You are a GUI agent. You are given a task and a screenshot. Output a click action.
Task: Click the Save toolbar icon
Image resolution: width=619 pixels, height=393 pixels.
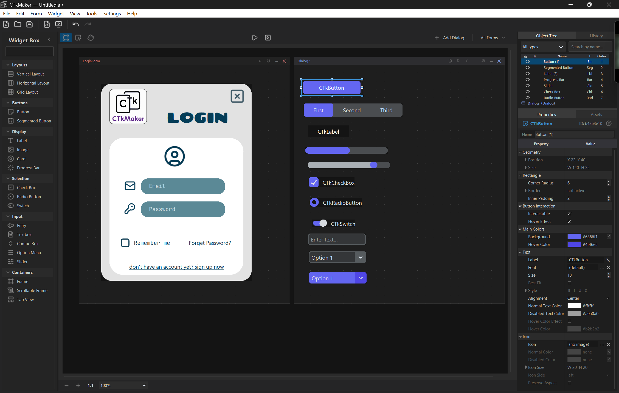tap(29, 24)
